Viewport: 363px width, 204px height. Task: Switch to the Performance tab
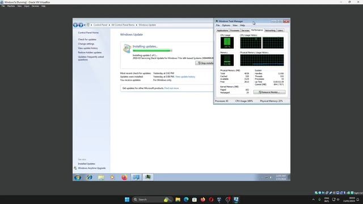[x=257, y=30]
